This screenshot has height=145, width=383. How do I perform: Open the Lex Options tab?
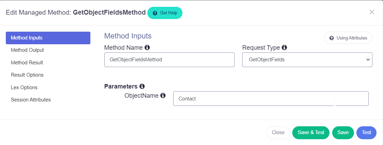pyautogui.click(x=24, y=87)
